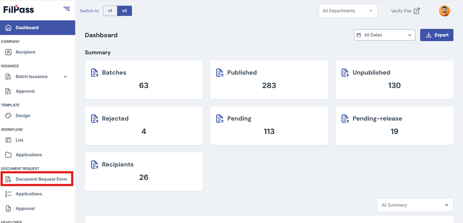Click the Recipient person icon in sidebar

tap(8, 52)
